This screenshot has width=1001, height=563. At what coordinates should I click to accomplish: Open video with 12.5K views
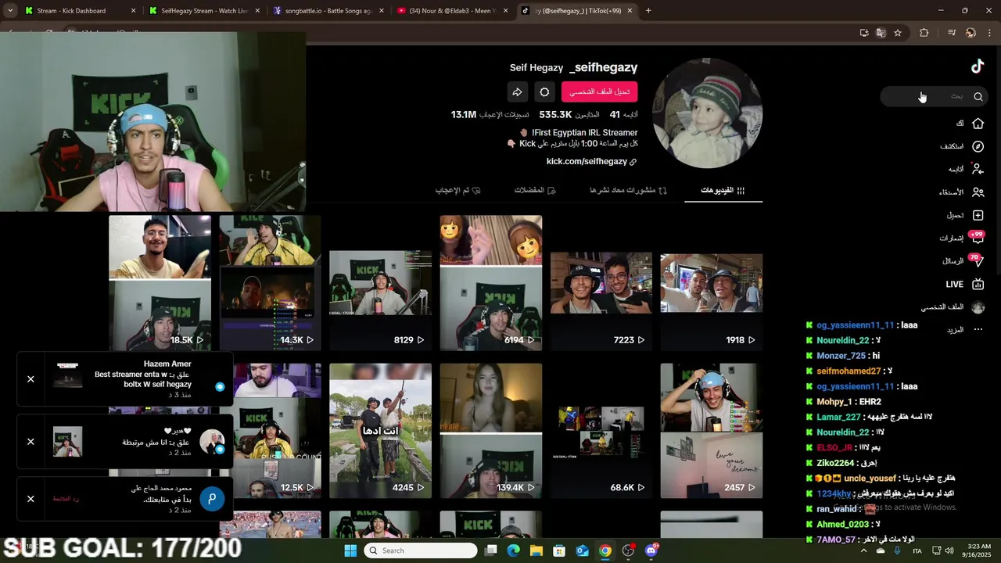277,431
